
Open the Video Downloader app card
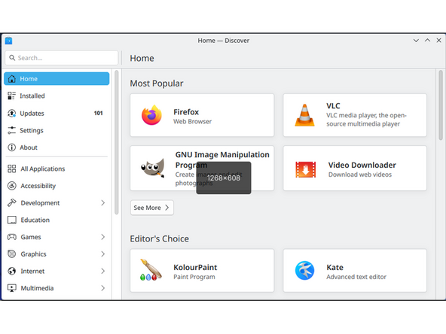(x=355, y=169)
